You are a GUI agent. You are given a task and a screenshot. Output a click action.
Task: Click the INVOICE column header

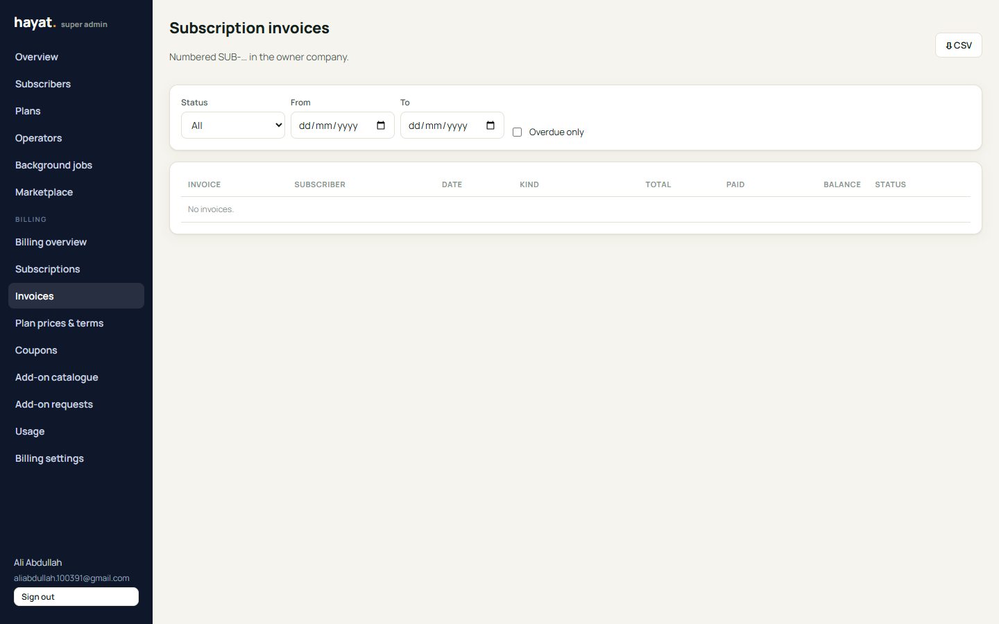(204, 184)
